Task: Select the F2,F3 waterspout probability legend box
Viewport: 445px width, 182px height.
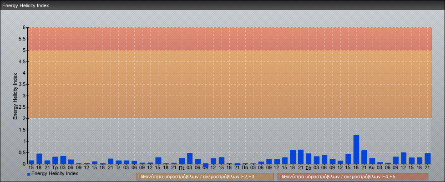Action: pyautogui.click(x=205, y=177)
